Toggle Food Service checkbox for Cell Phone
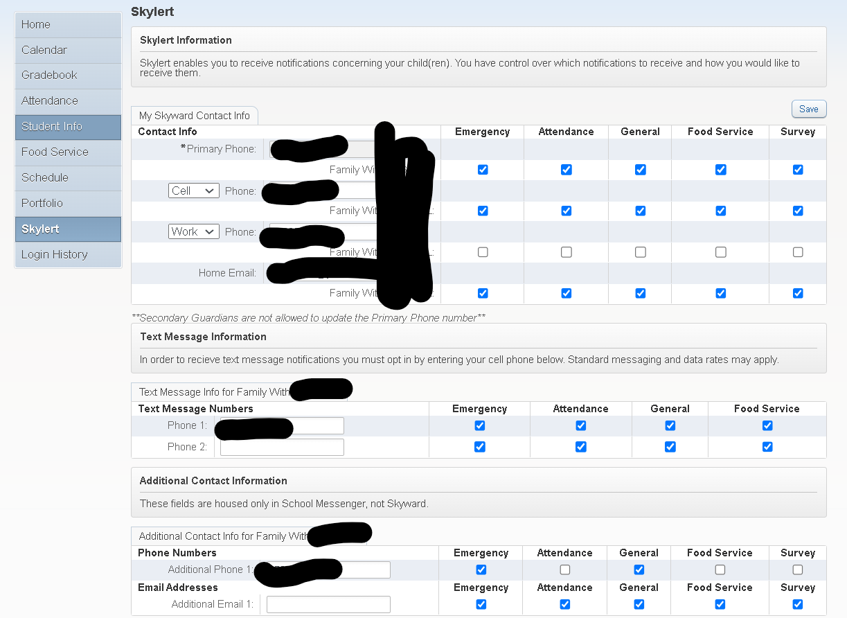Viewport: 847px width, 618px height. 721,211
